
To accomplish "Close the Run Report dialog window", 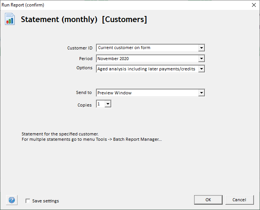I will pos(254,5).
